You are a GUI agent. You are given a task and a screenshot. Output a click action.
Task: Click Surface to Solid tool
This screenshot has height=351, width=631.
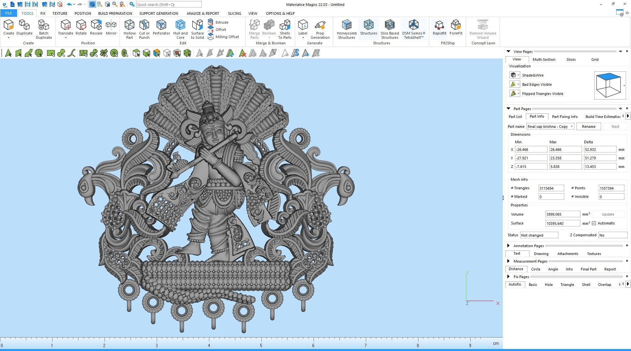click(197, 29)
